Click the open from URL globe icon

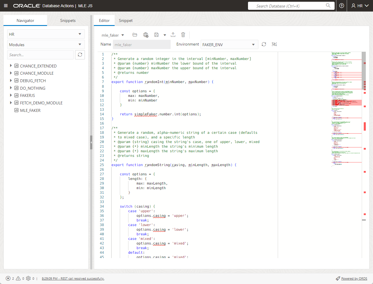pos(146,35)
